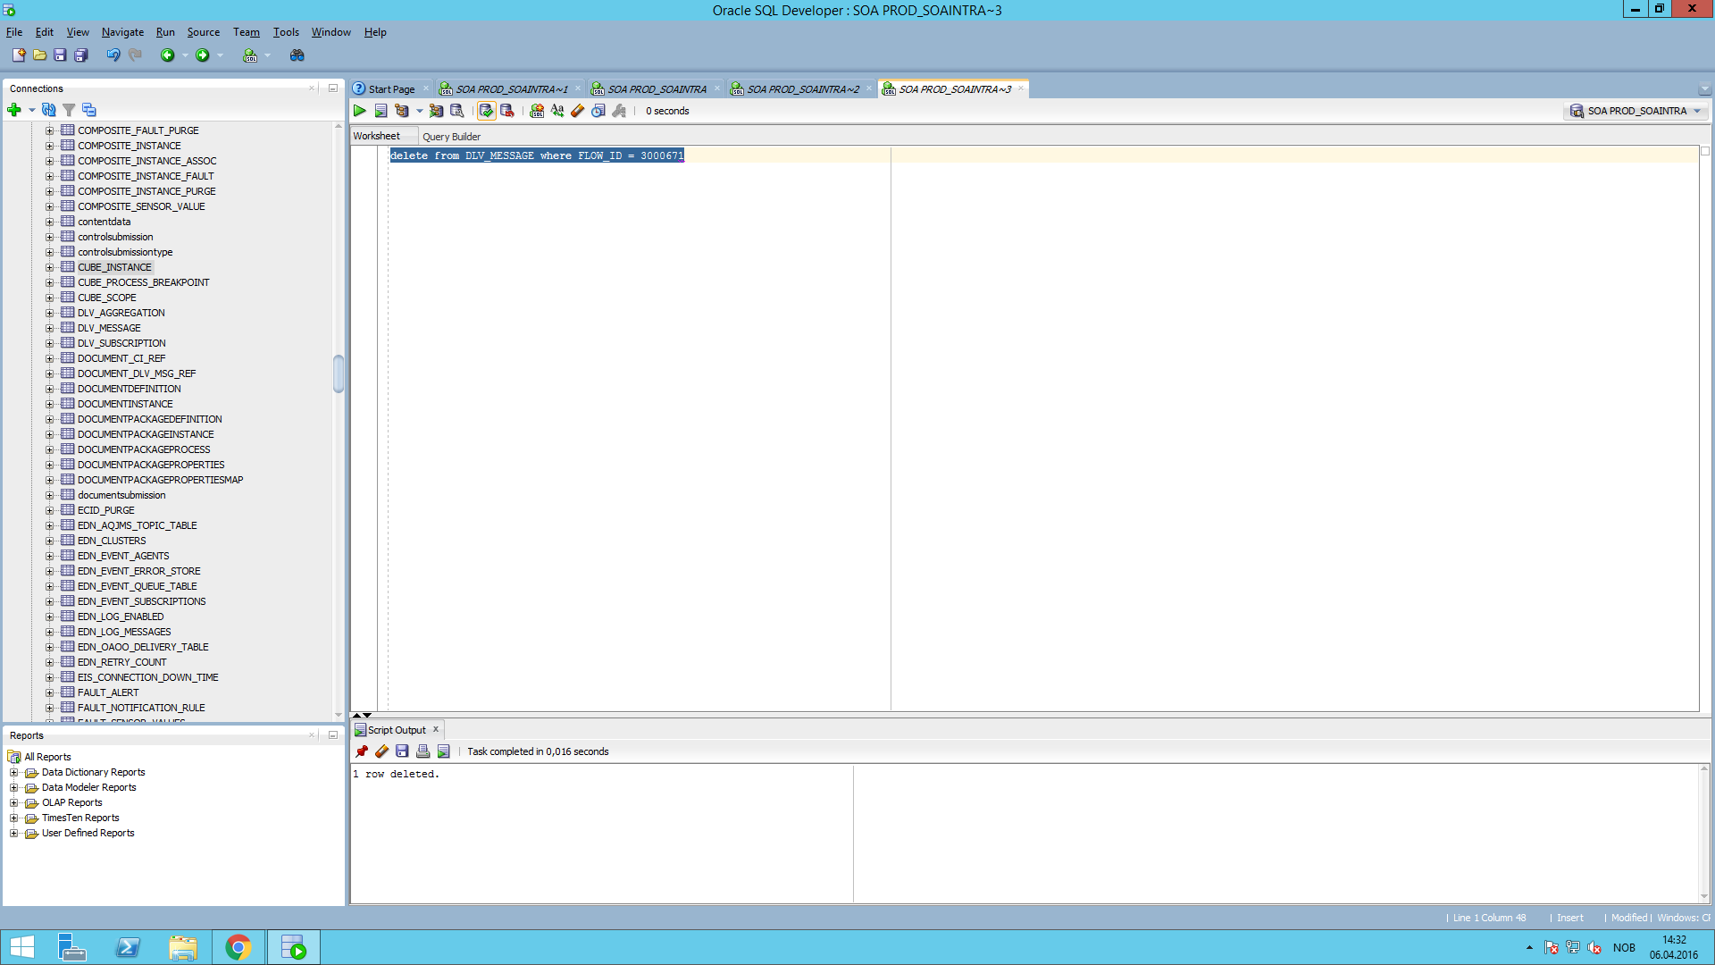Click the Explain Plan icon

point(401,111)
